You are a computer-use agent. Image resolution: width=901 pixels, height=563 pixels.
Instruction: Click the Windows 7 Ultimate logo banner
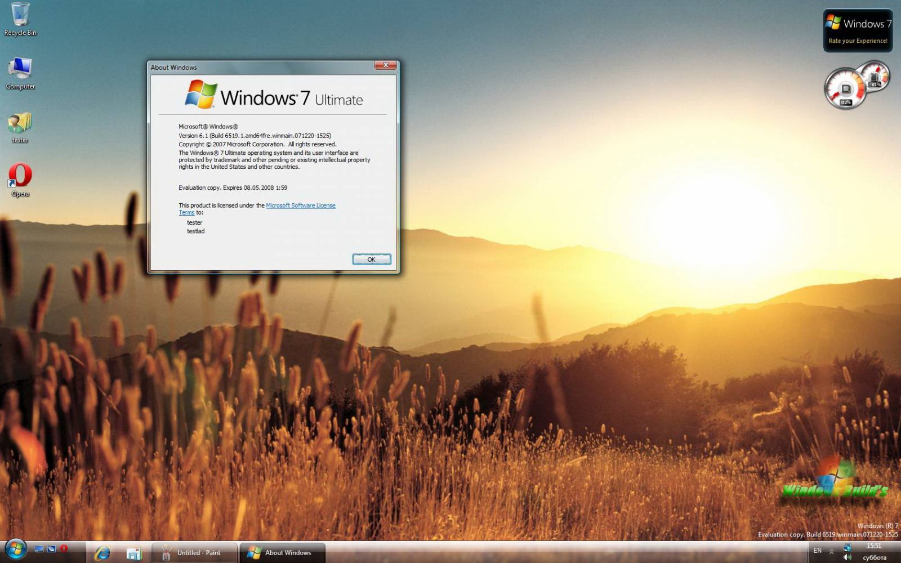(274, 95)
